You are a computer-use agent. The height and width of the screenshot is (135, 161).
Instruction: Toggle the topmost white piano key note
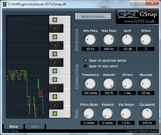55,20
